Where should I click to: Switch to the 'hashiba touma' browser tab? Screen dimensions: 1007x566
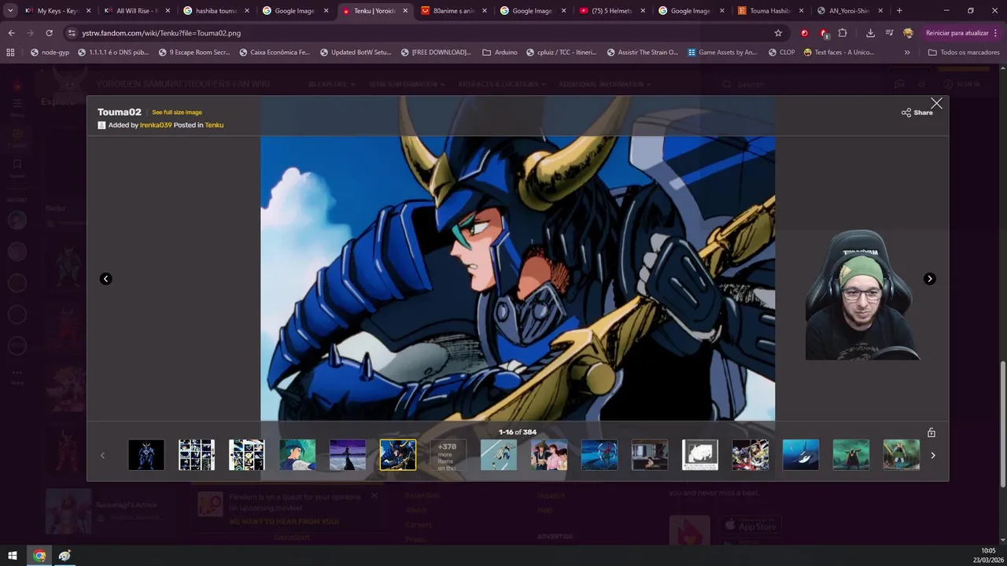216,11
